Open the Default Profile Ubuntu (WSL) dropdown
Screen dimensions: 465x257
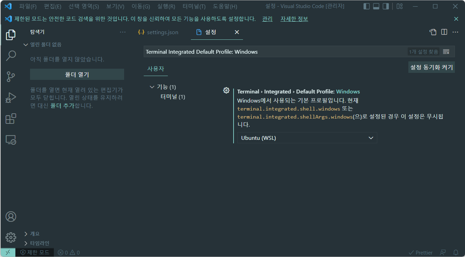pyautogui.click(x=307, y=138)
